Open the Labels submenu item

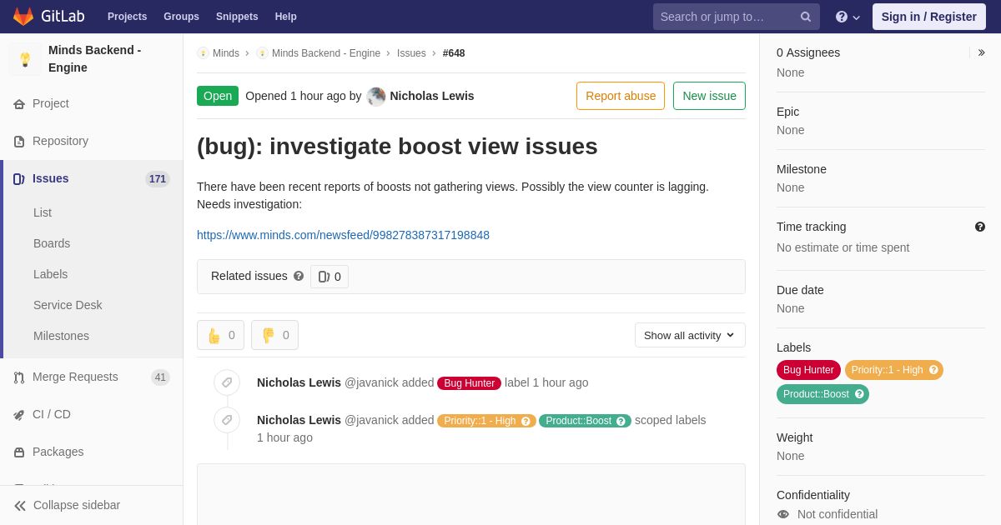tap(51, 274)
